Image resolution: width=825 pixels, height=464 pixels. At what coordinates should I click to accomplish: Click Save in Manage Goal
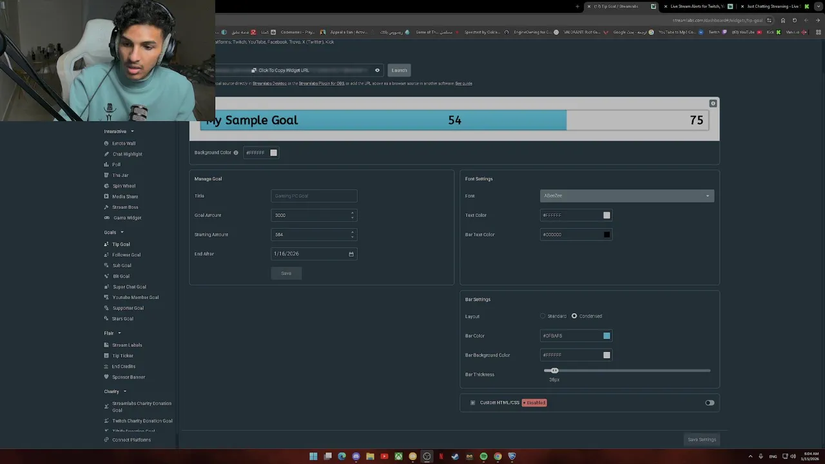(x=286, y=273)
